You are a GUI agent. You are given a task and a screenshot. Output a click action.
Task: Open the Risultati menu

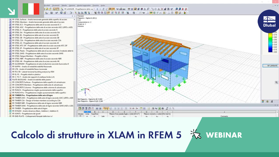coord(47,5)
